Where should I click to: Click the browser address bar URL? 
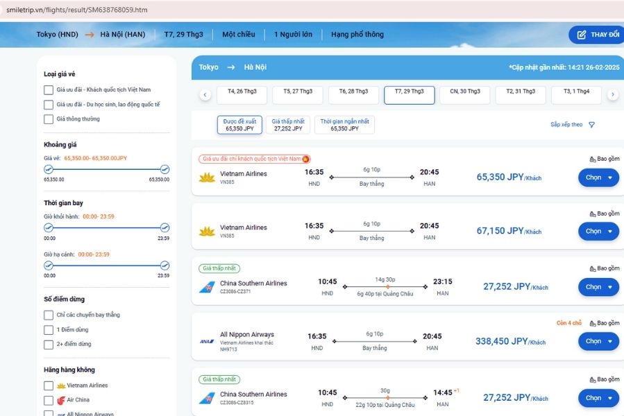[x=76, y=10]
